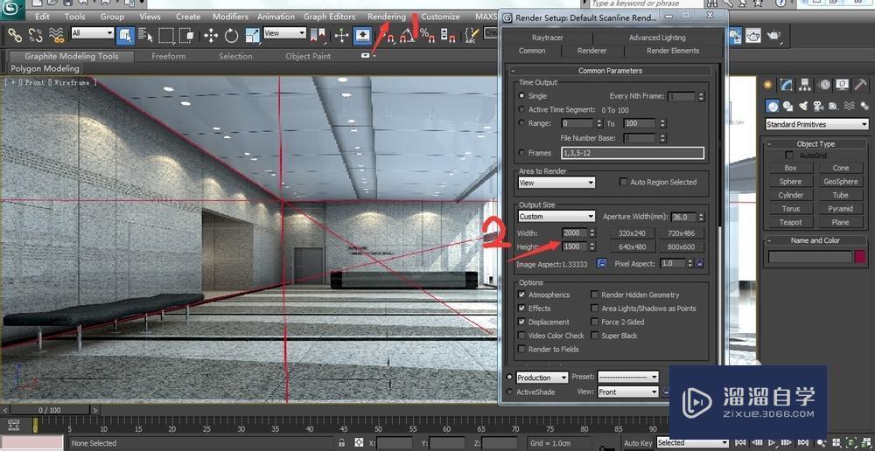This screenshot has height=451, width=875.
Task: Open the Utilities hammer panel tab
Action: pyautogui.click(x=860, y=85)
